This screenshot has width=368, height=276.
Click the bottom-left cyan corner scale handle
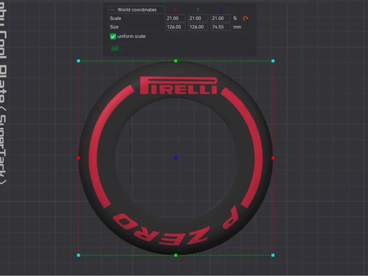point(78,255)
